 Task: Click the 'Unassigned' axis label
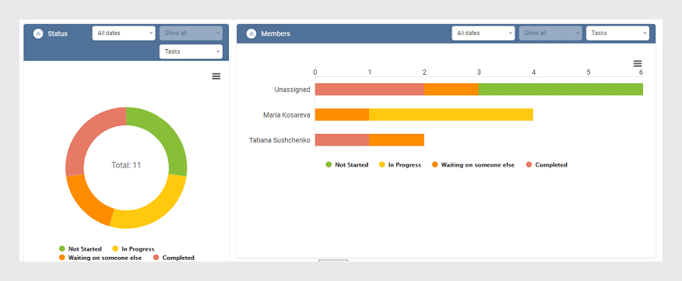point(292,90)
